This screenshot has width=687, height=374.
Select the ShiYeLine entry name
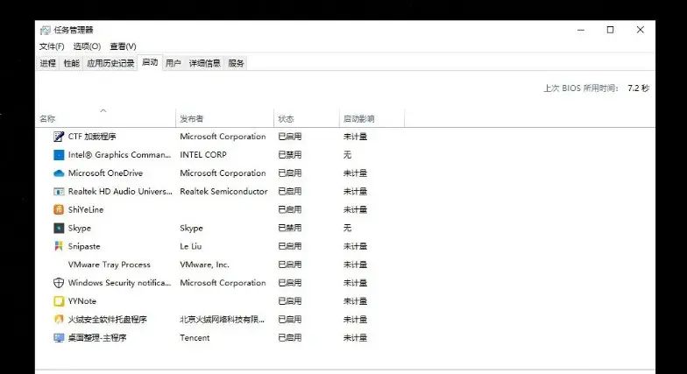[x=86, y=210]
